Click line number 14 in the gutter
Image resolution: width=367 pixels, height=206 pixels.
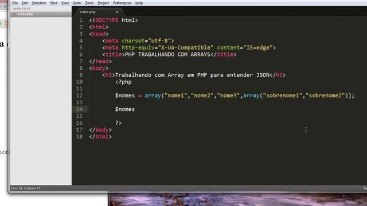coord(79,109)
